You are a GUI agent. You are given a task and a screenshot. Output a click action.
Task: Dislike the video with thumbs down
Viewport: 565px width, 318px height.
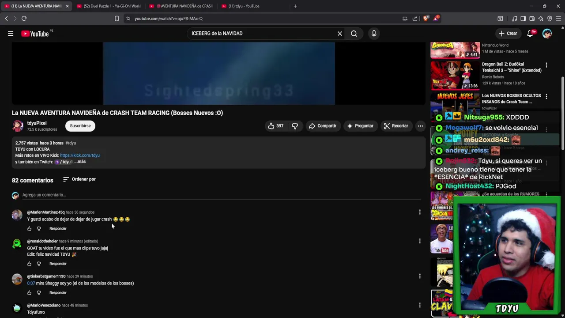click(295, 126)
